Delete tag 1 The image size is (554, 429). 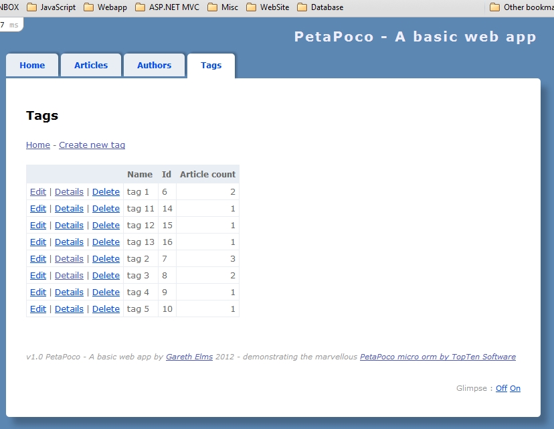106,192
